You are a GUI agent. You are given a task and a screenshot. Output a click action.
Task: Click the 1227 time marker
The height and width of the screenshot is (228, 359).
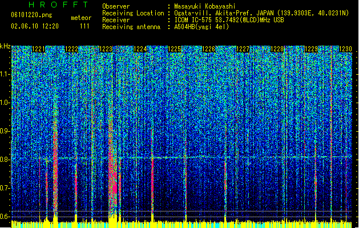click(243, 49)
